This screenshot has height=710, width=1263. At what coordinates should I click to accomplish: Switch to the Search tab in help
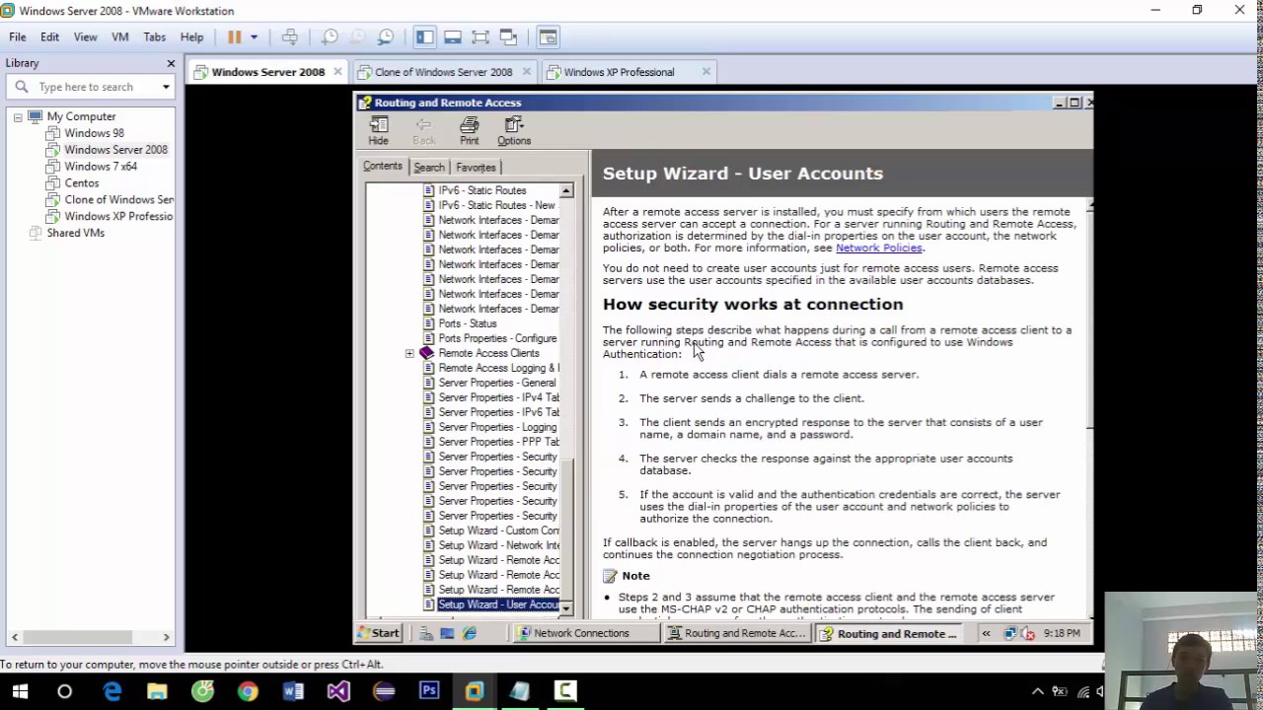coord(429,168)
